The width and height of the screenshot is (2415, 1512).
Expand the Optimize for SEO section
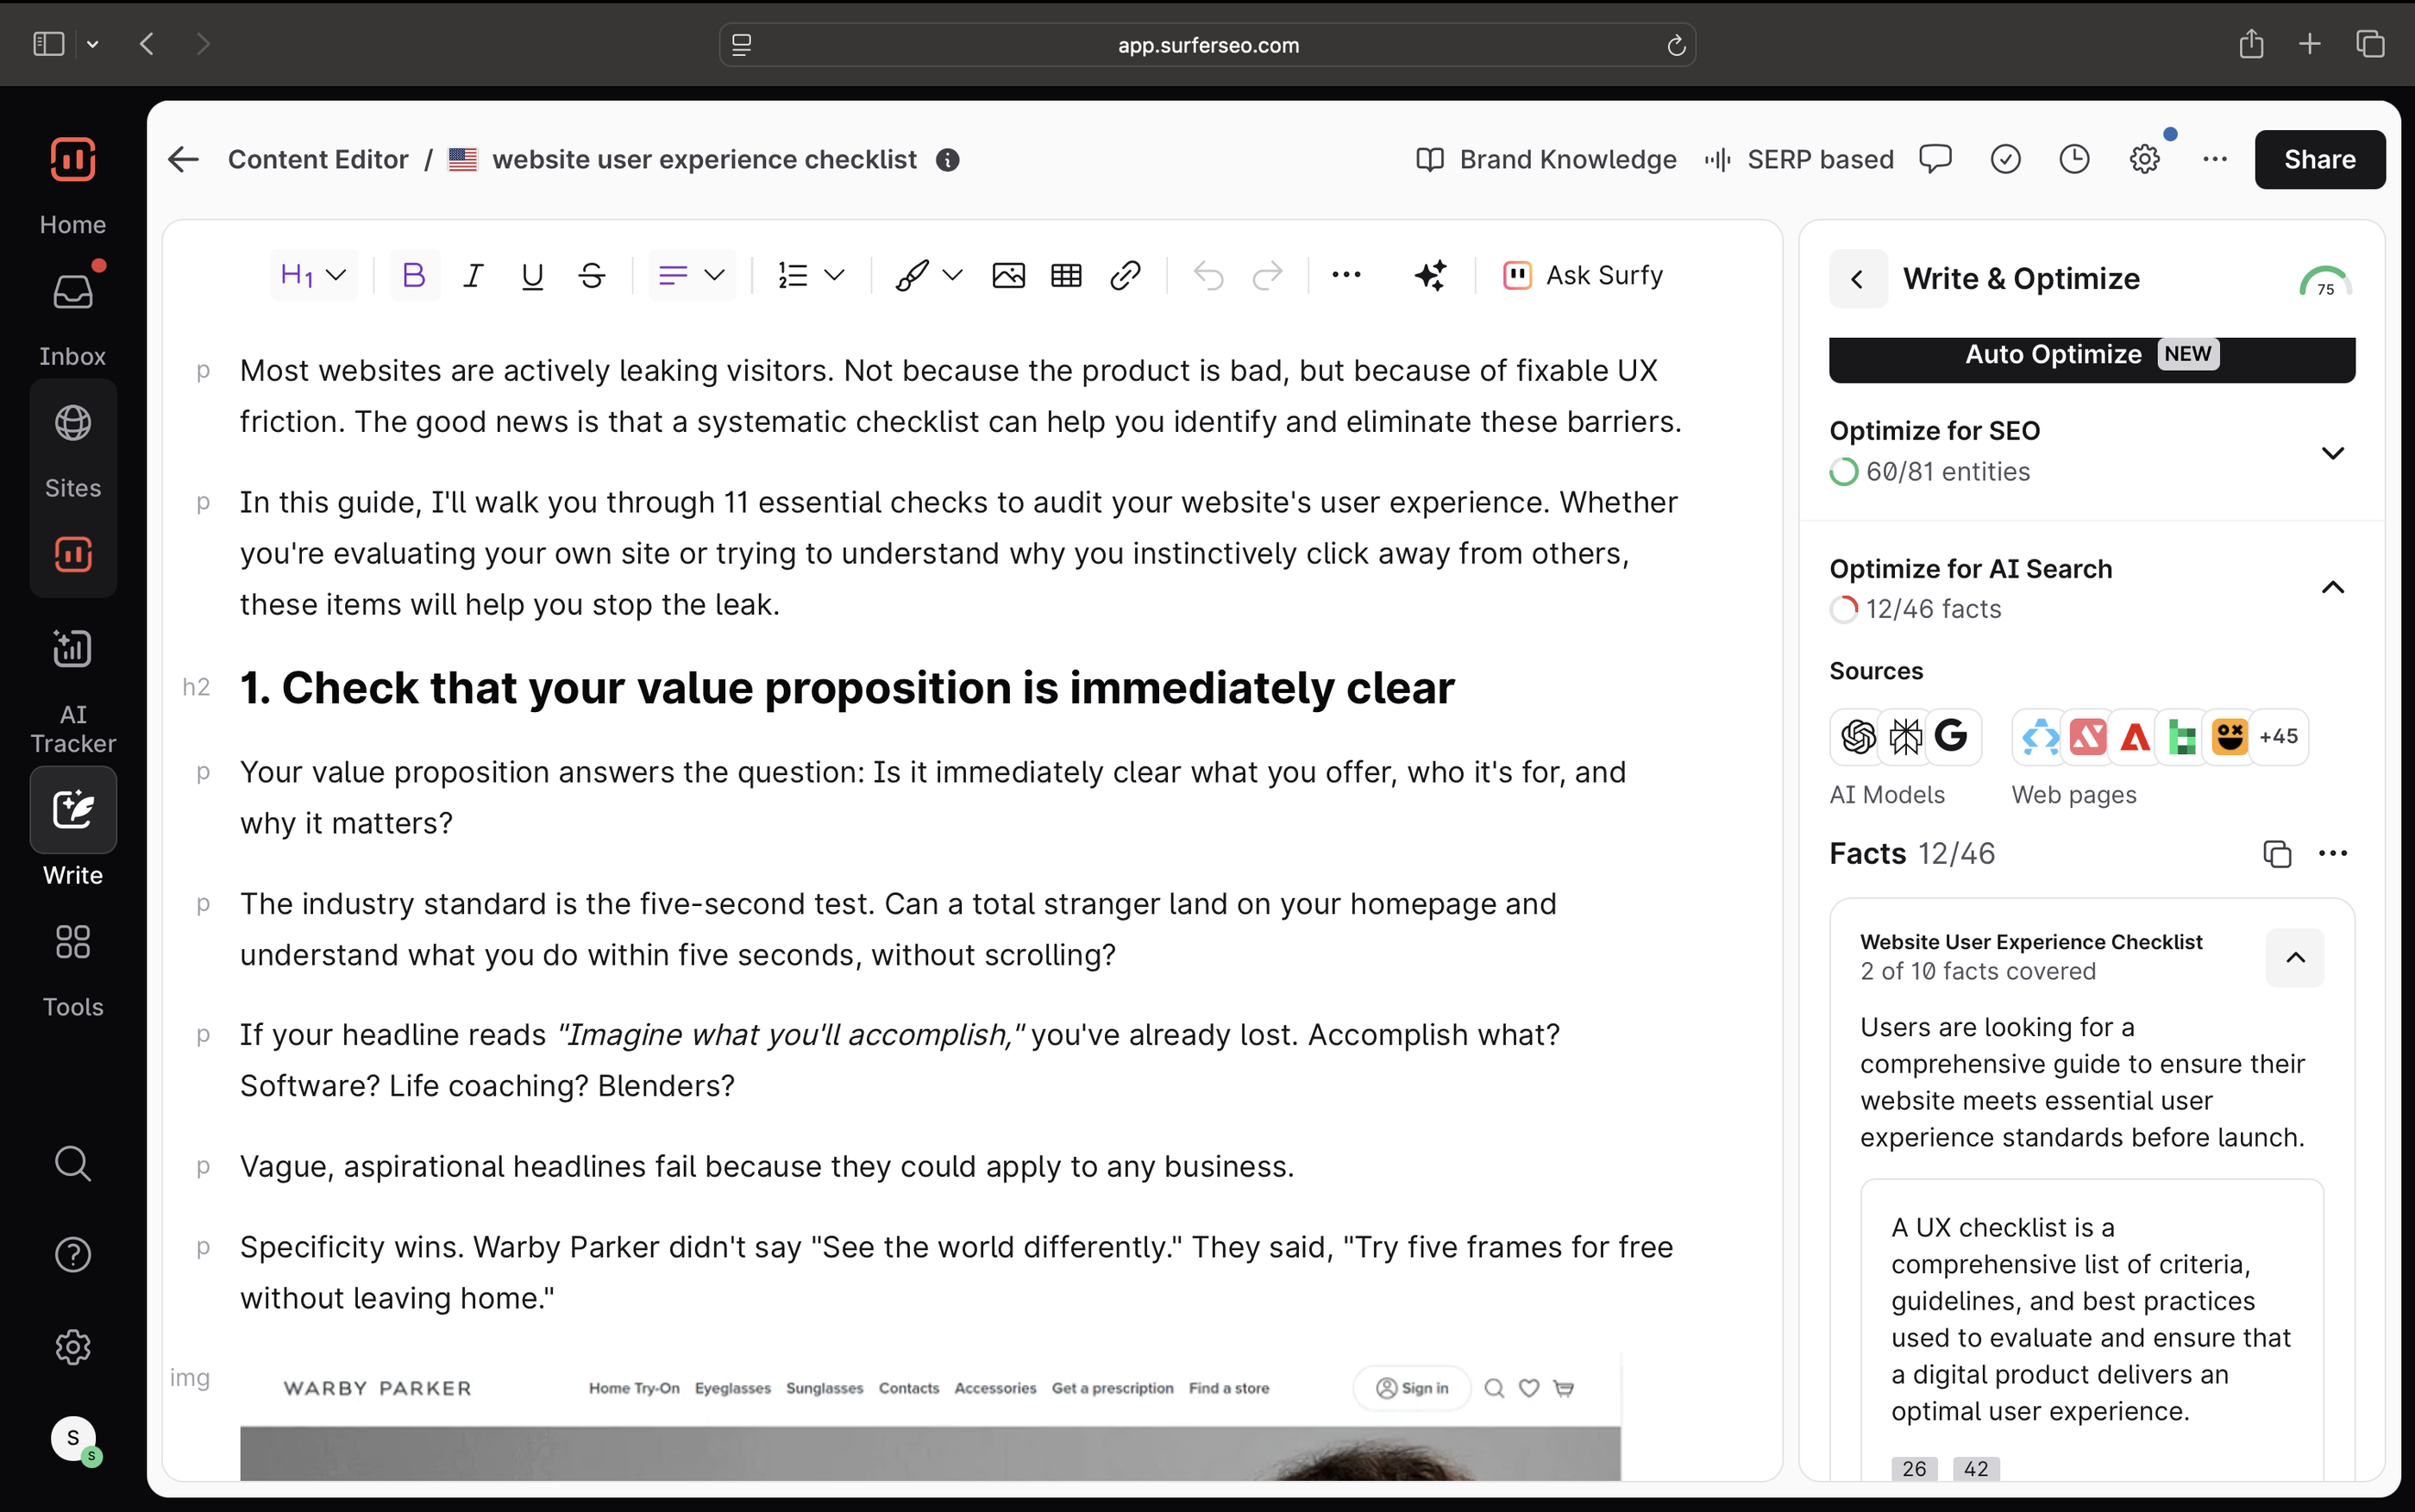point(2332,452)
